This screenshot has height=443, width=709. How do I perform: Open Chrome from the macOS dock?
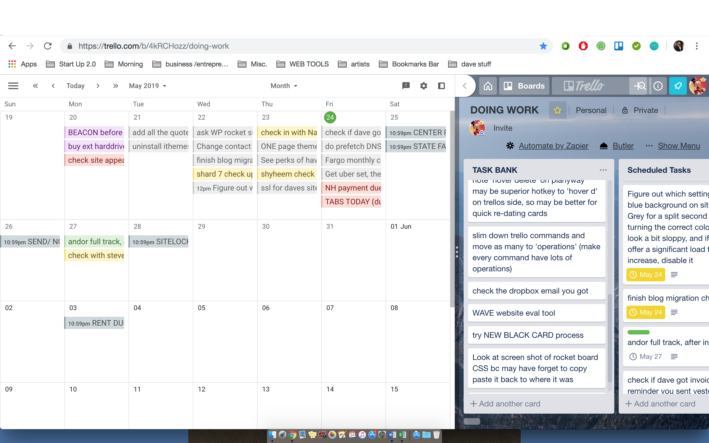(x=292, y=435)
